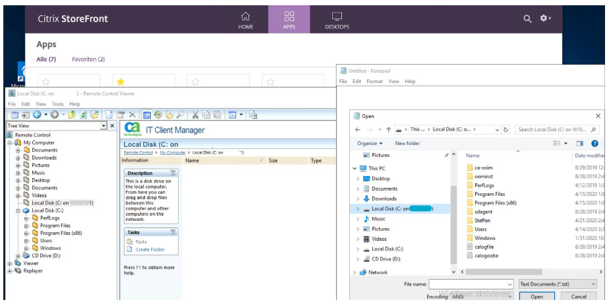The image size is (609, 306).
Task: Toggle the preview pane in Open dialog
Action: coord(580,143)
